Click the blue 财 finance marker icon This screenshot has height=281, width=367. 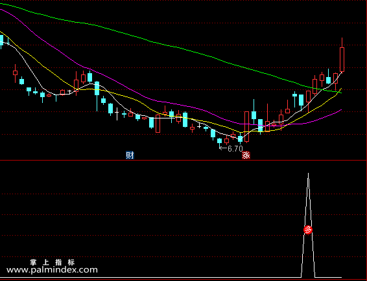[130, 155]
